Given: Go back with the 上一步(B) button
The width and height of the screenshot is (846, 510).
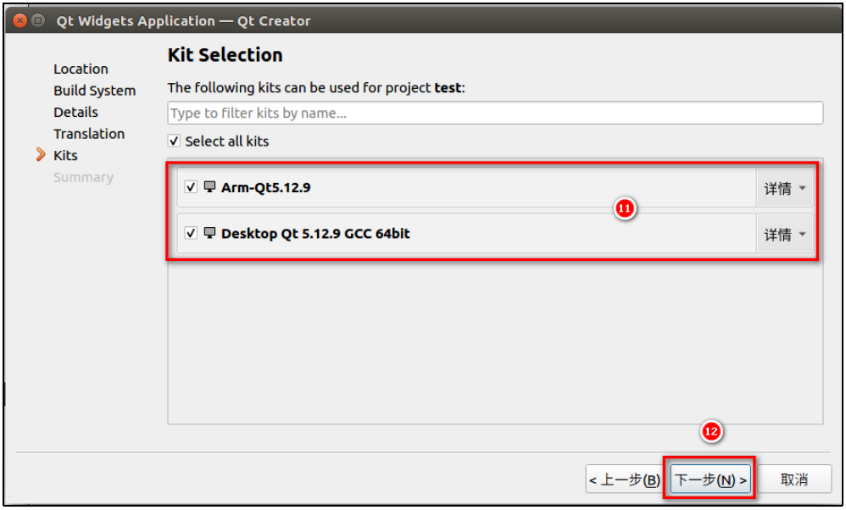Looking at the screenshot, I should pos(625,480).
